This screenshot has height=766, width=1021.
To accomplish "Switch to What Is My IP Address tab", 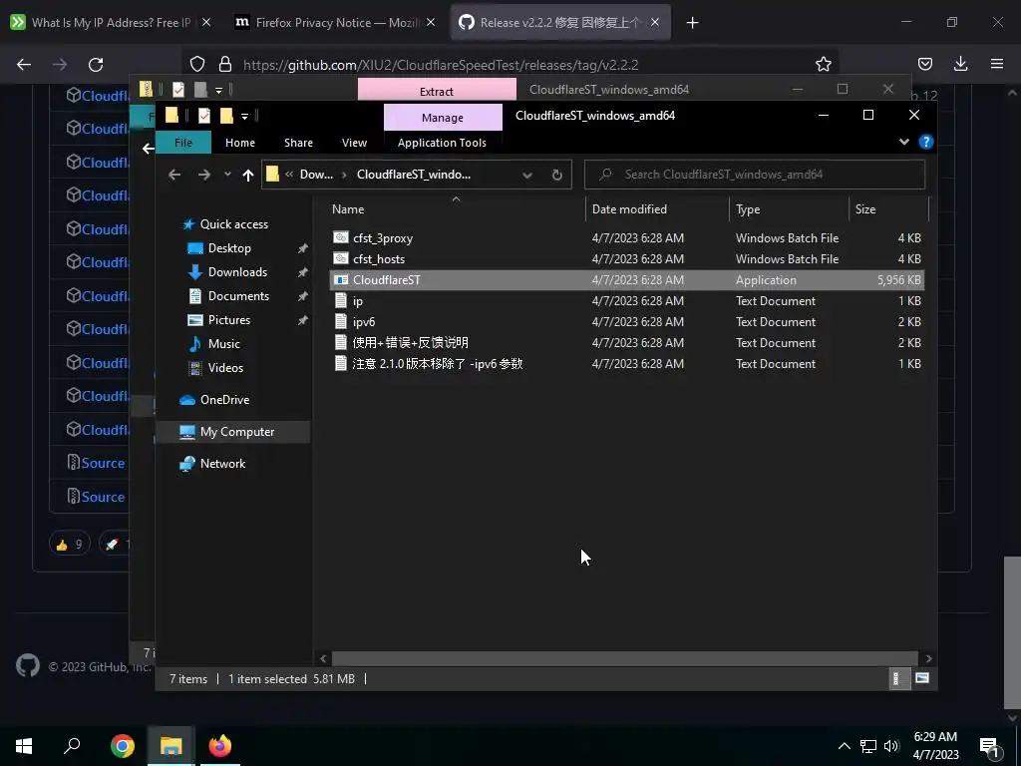I will pos(111,22).
